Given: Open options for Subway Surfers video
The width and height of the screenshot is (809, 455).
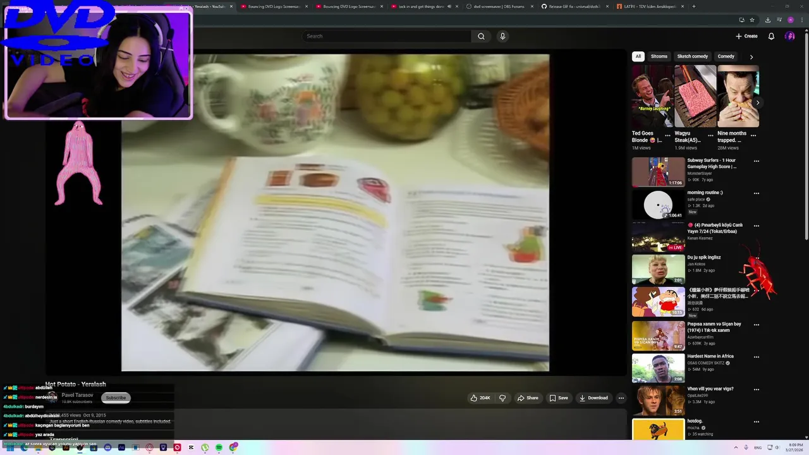Looking at the screenshot, I should click(x=756, y=161).
